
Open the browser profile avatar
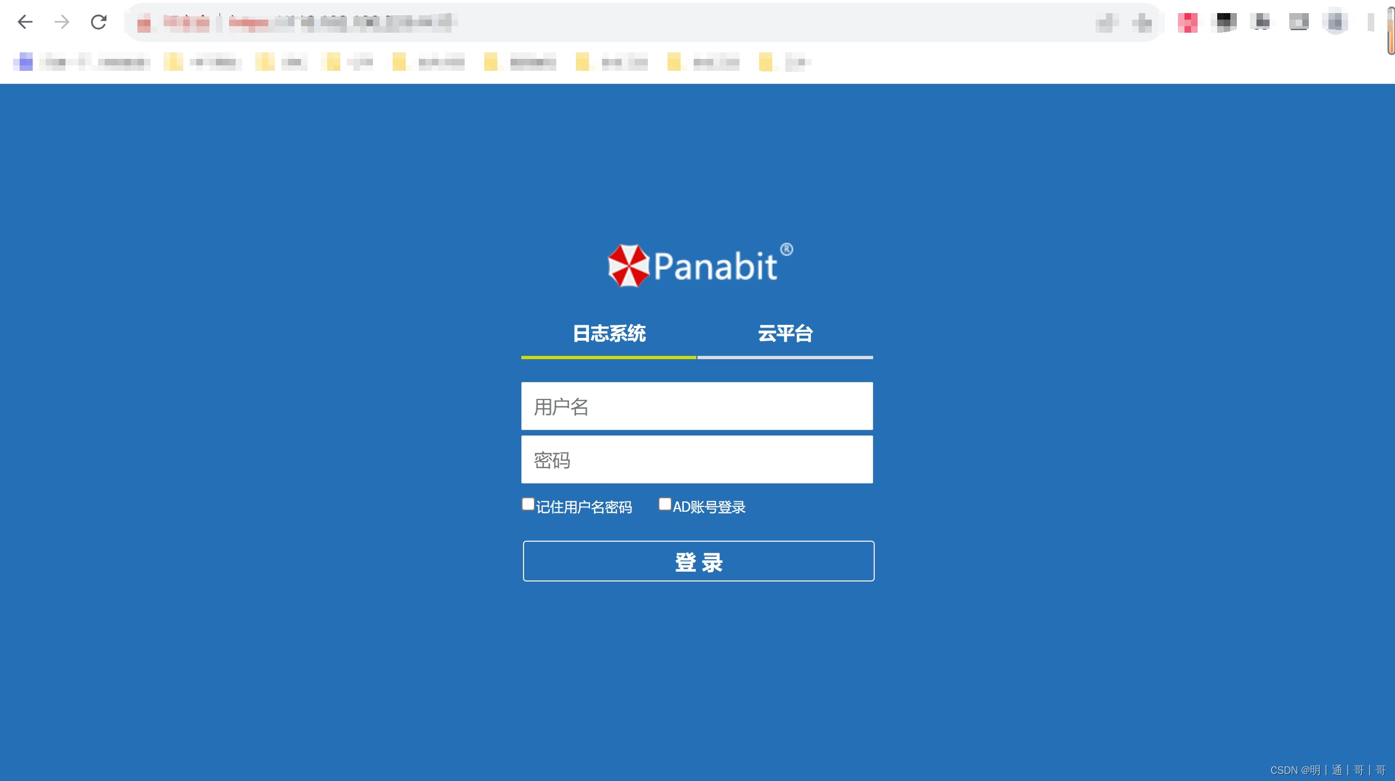tap(1336, 22)
